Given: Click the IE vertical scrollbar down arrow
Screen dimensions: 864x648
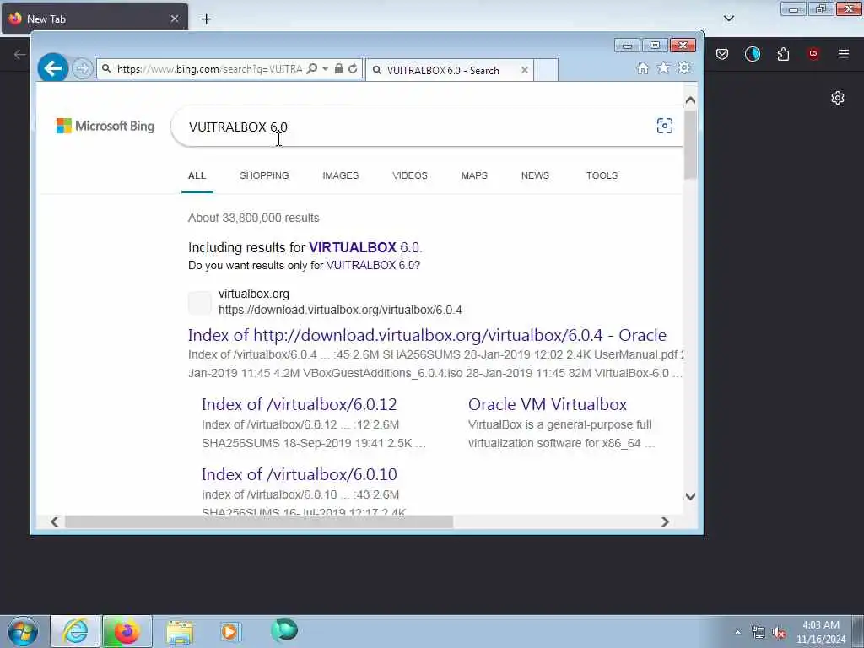Looking at the screenshot, I should pos(690,496).
